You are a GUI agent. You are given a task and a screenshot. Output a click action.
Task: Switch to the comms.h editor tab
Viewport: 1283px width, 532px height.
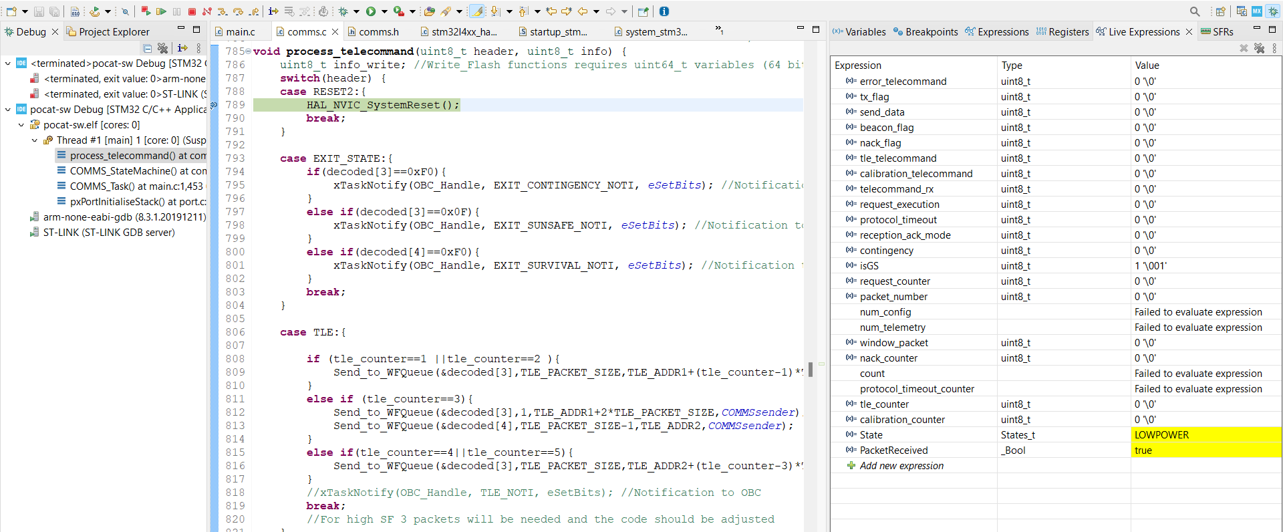[x=379, y=31]
